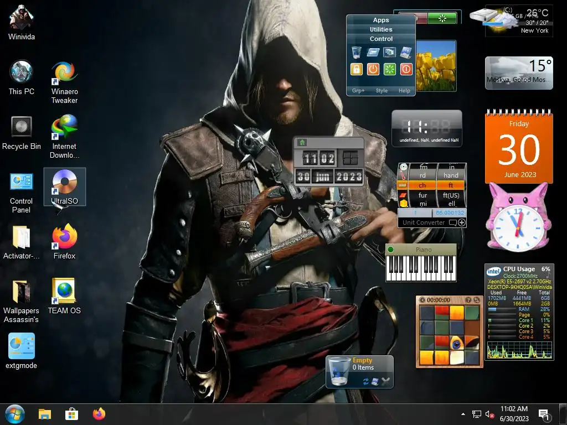The height and width of the screenshot is (425, 567).
Task: Click the digital clock gadget showing undefined NaN
Action: 427,128
